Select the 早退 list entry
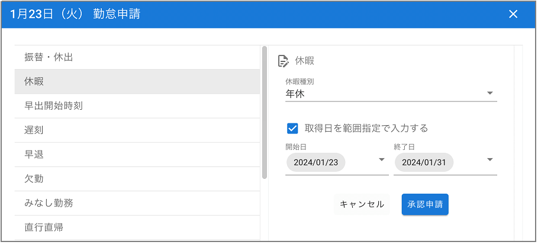This screenshot has height=245, width=538. click(137, 155)
